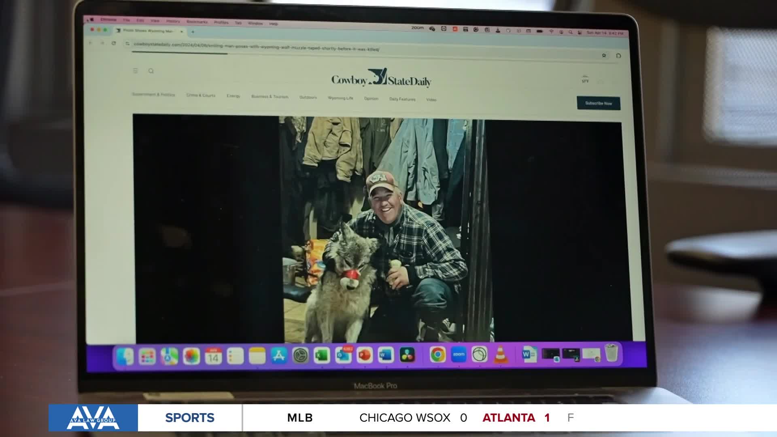This screenshot has height=437, width=777.
Task: Open the Video section link
Action: pos(431,100)
